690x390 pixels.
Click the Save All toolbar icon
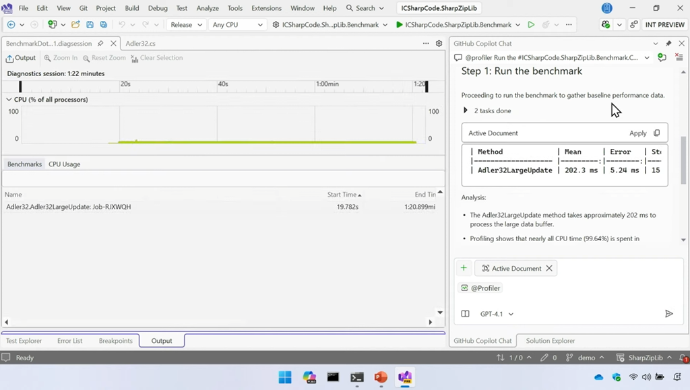pos(103,25)
